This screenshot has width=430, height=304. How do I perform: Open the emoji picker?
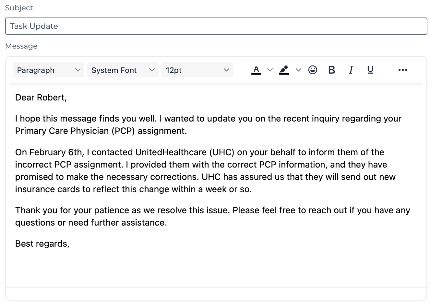(313, 70)
